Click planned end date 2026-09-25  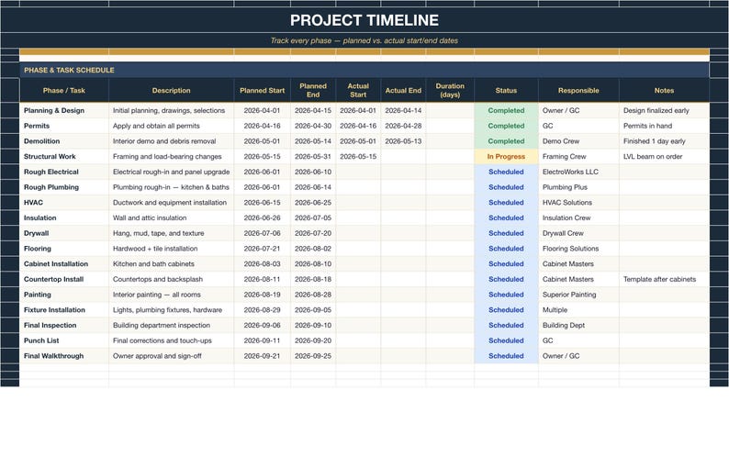pyautogui.click(x=313, y=355)
